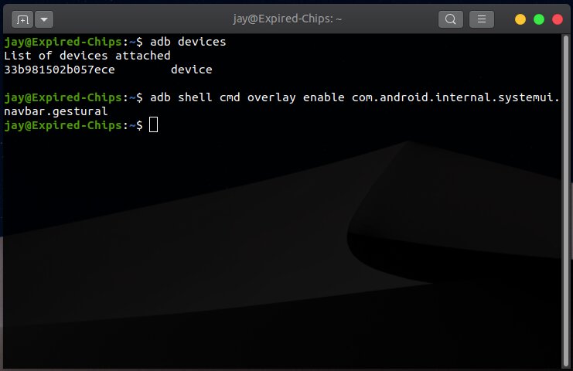Minimize the terminal with the yellow button

520,19
